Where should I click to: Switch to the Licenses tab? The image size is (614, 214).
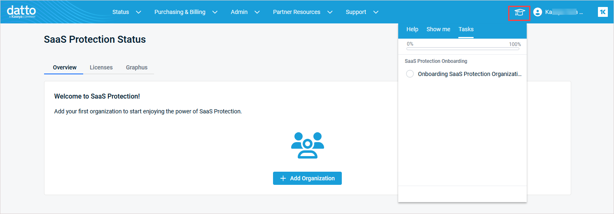click(x=101, y=67)
